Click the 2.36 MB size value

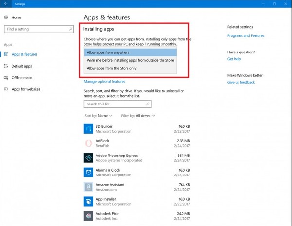(x=183, y=141)
